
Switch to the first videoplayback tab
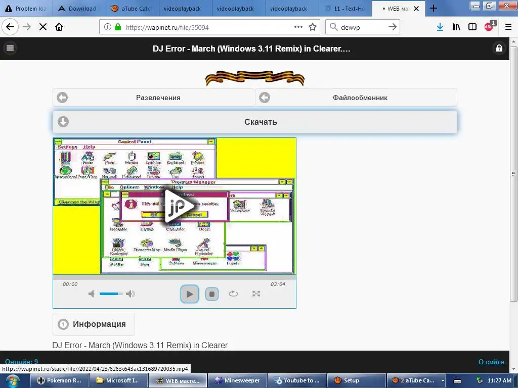pyautogui.click(x=186, y=9)
